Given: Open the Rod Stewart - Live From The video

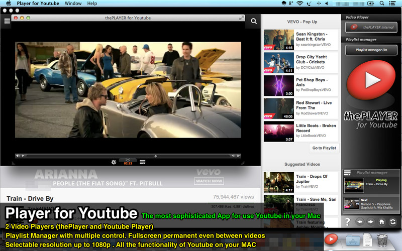Looking at the screenshot, I should [300, 108].
